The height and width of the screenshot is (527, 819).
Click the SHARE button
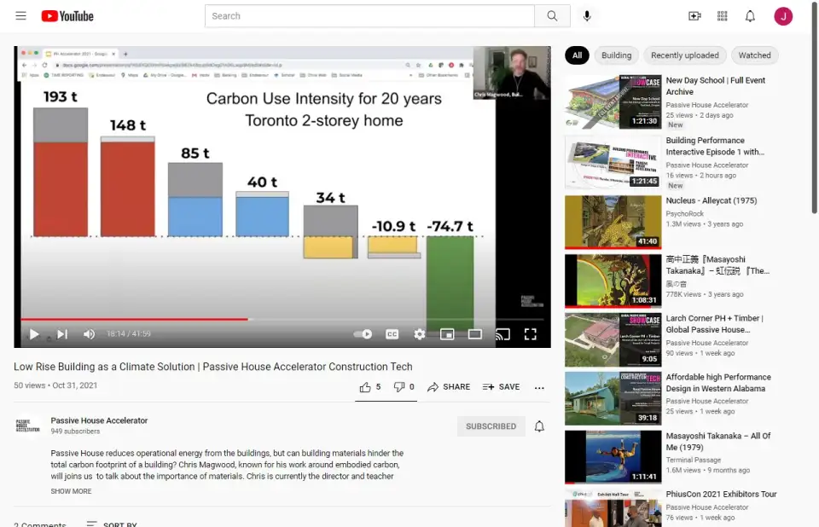coord(449,387)
